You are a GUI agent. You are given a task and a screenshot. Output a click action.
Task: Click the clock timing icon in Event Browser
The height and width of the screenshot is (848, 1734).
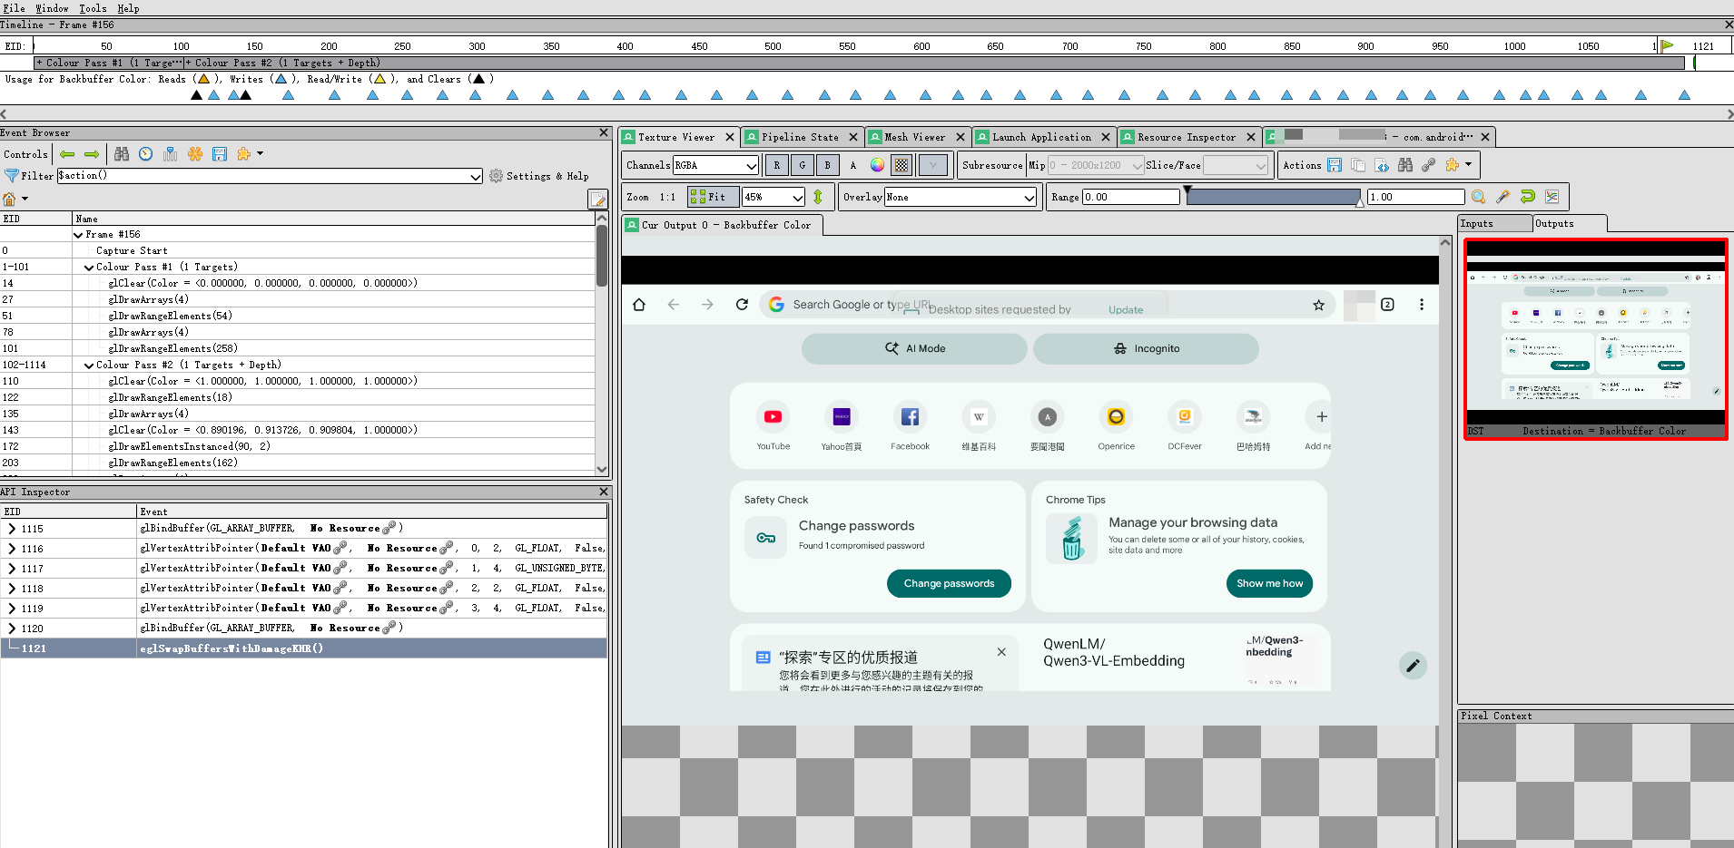[x=145, y=154]
